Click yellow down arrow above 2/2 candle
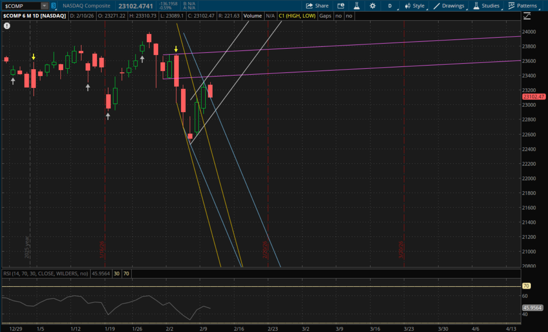 [176, 49]
